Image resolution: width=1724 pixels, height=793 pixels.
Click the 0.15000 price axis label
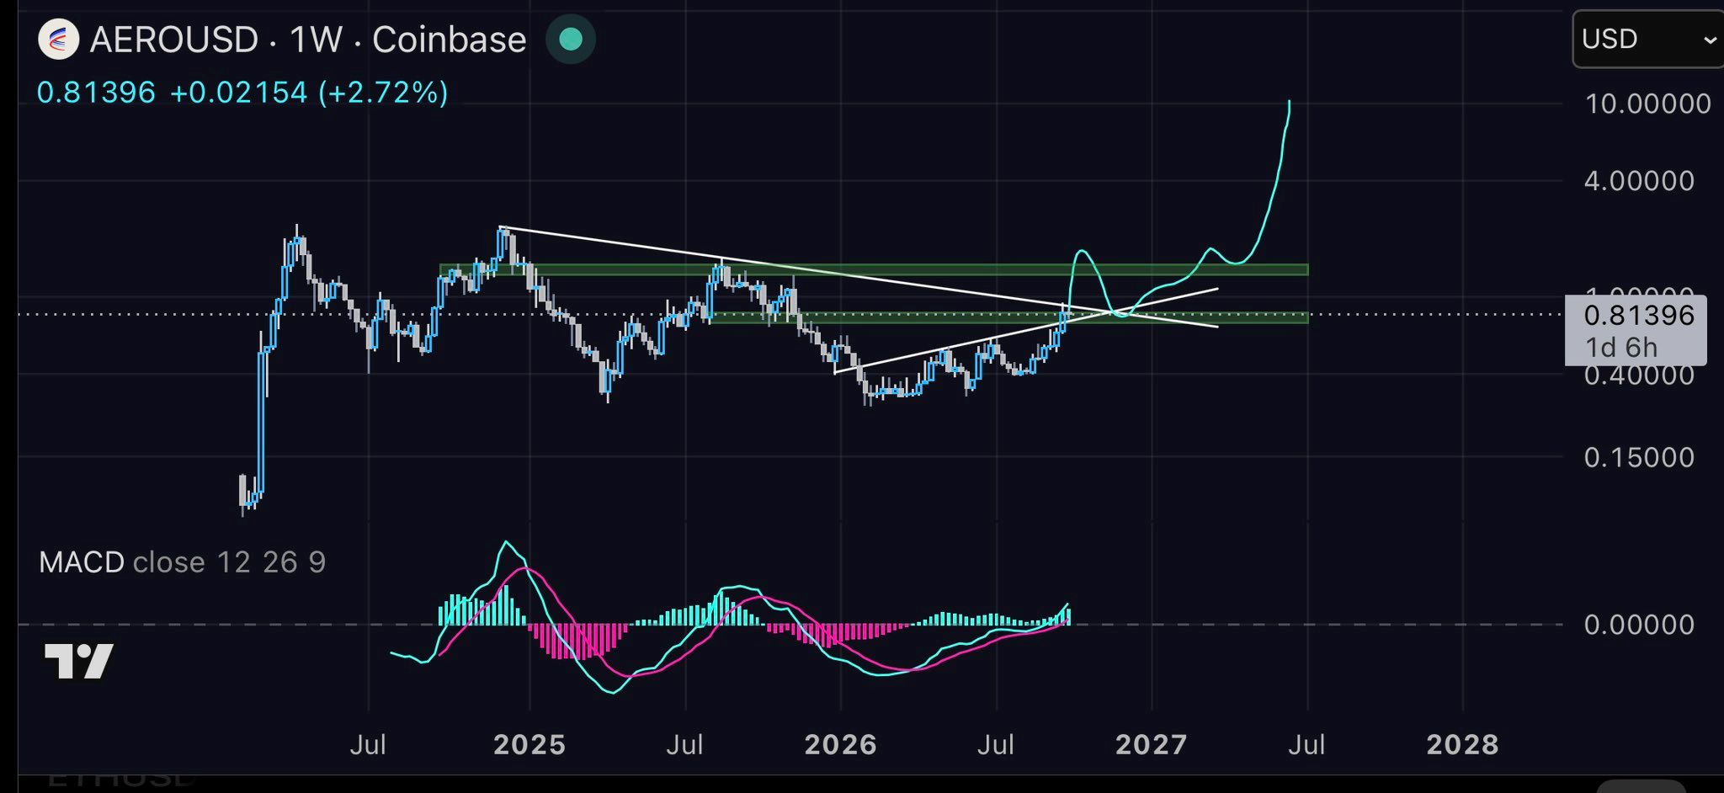(x=1639, y=457)
